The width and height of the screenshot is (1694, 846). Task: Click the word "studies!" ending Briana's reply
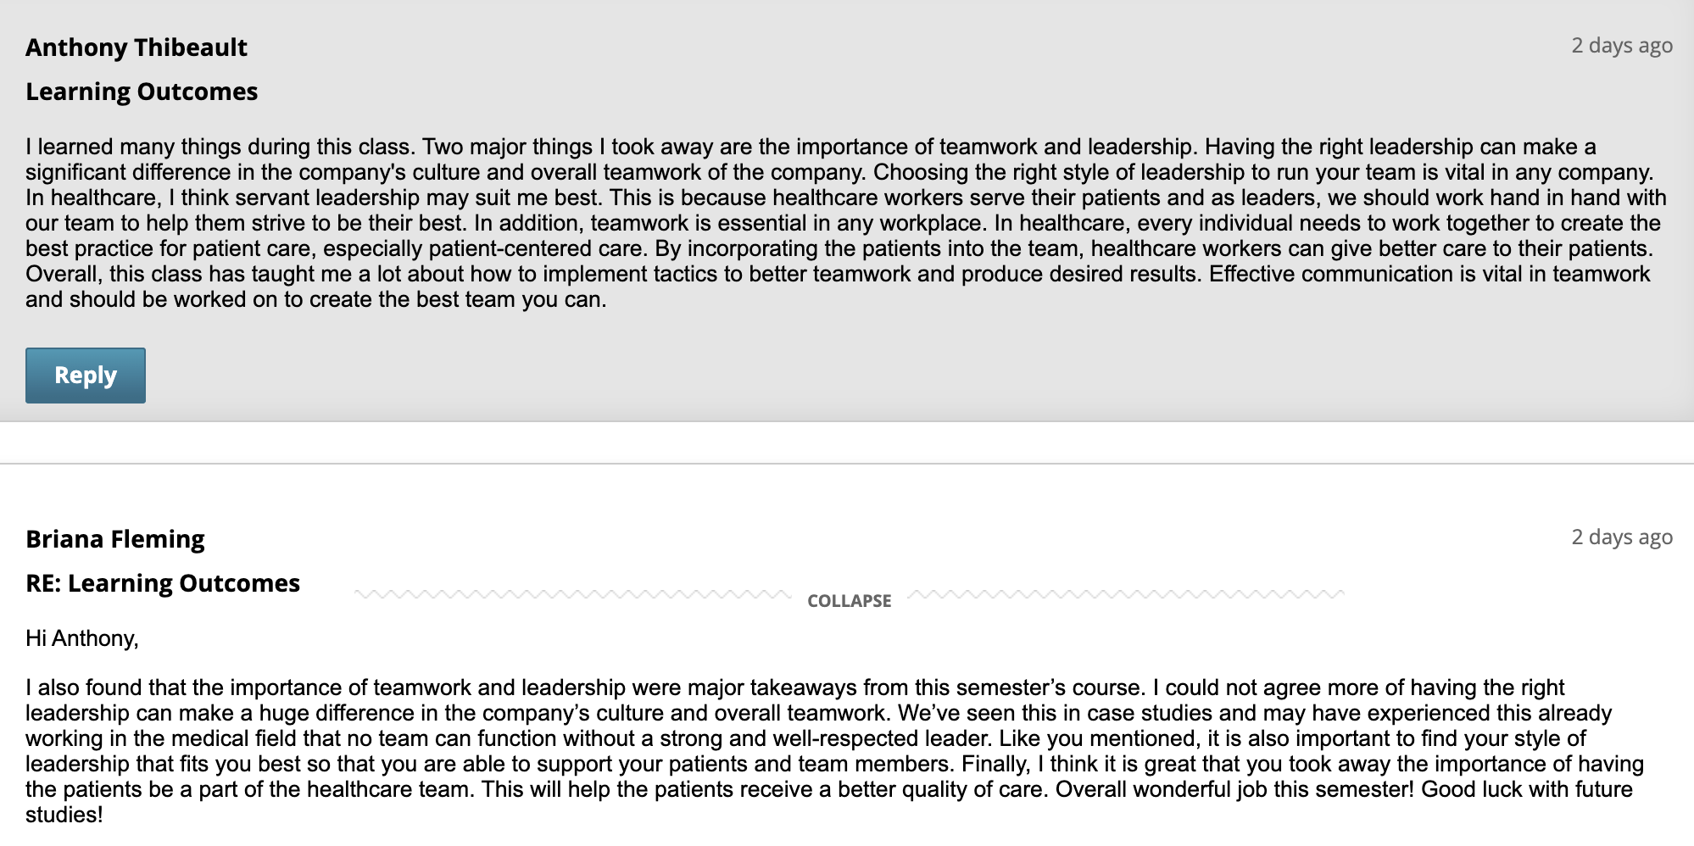tap(64, 815)
